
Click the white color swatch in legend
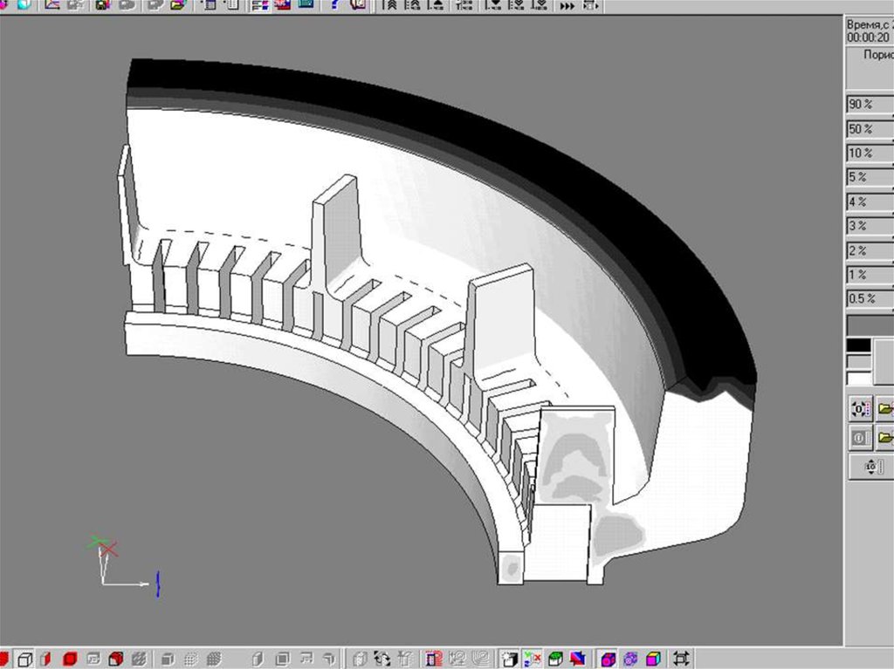point(859,379)
